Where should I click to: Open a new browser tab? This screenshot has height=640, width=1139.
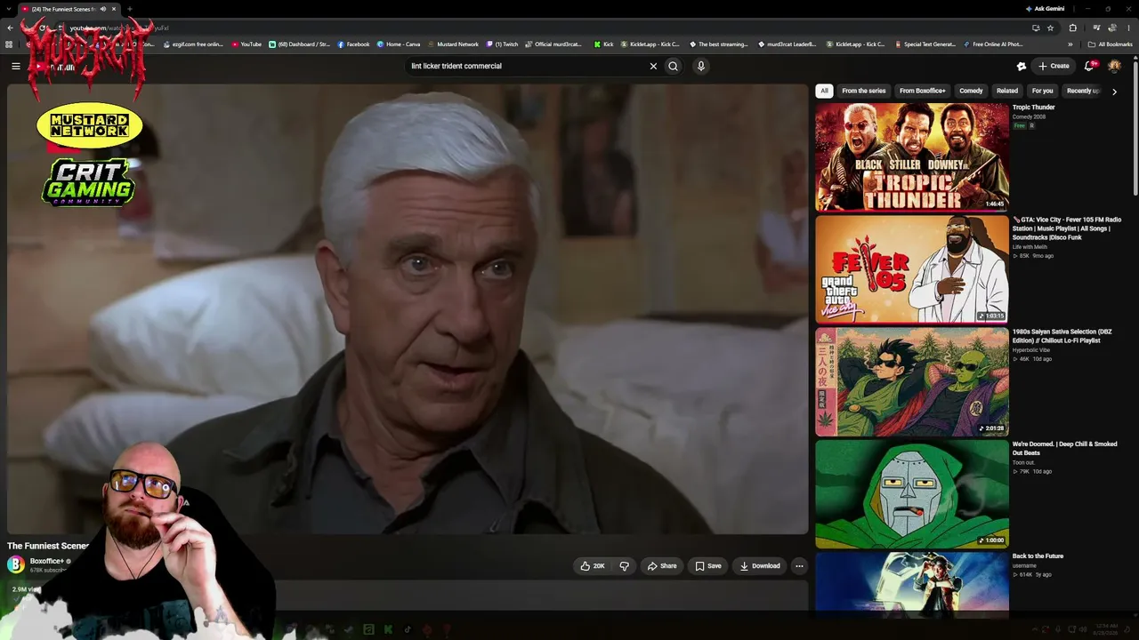[x=130, y=9]
